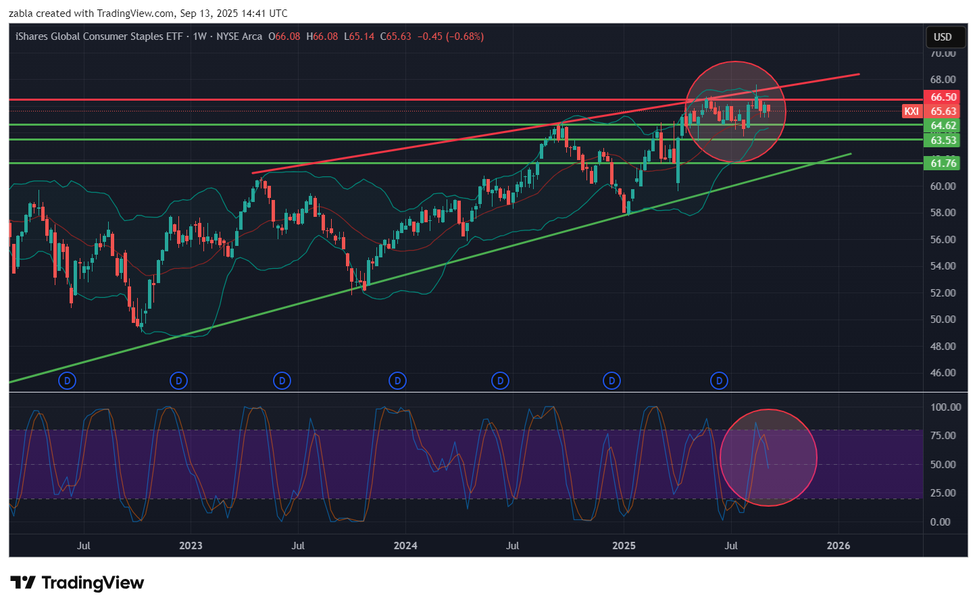Click the rightmost dividend D marker

pyautogui.click(x=719, y=381)
